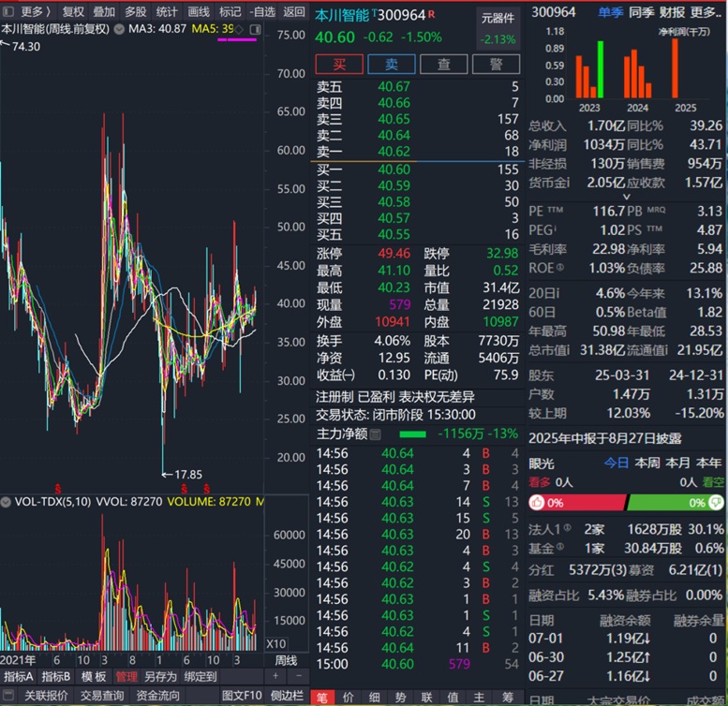
Task: Activate the 画线 drawing tool
Action: [x=199, y=11]
